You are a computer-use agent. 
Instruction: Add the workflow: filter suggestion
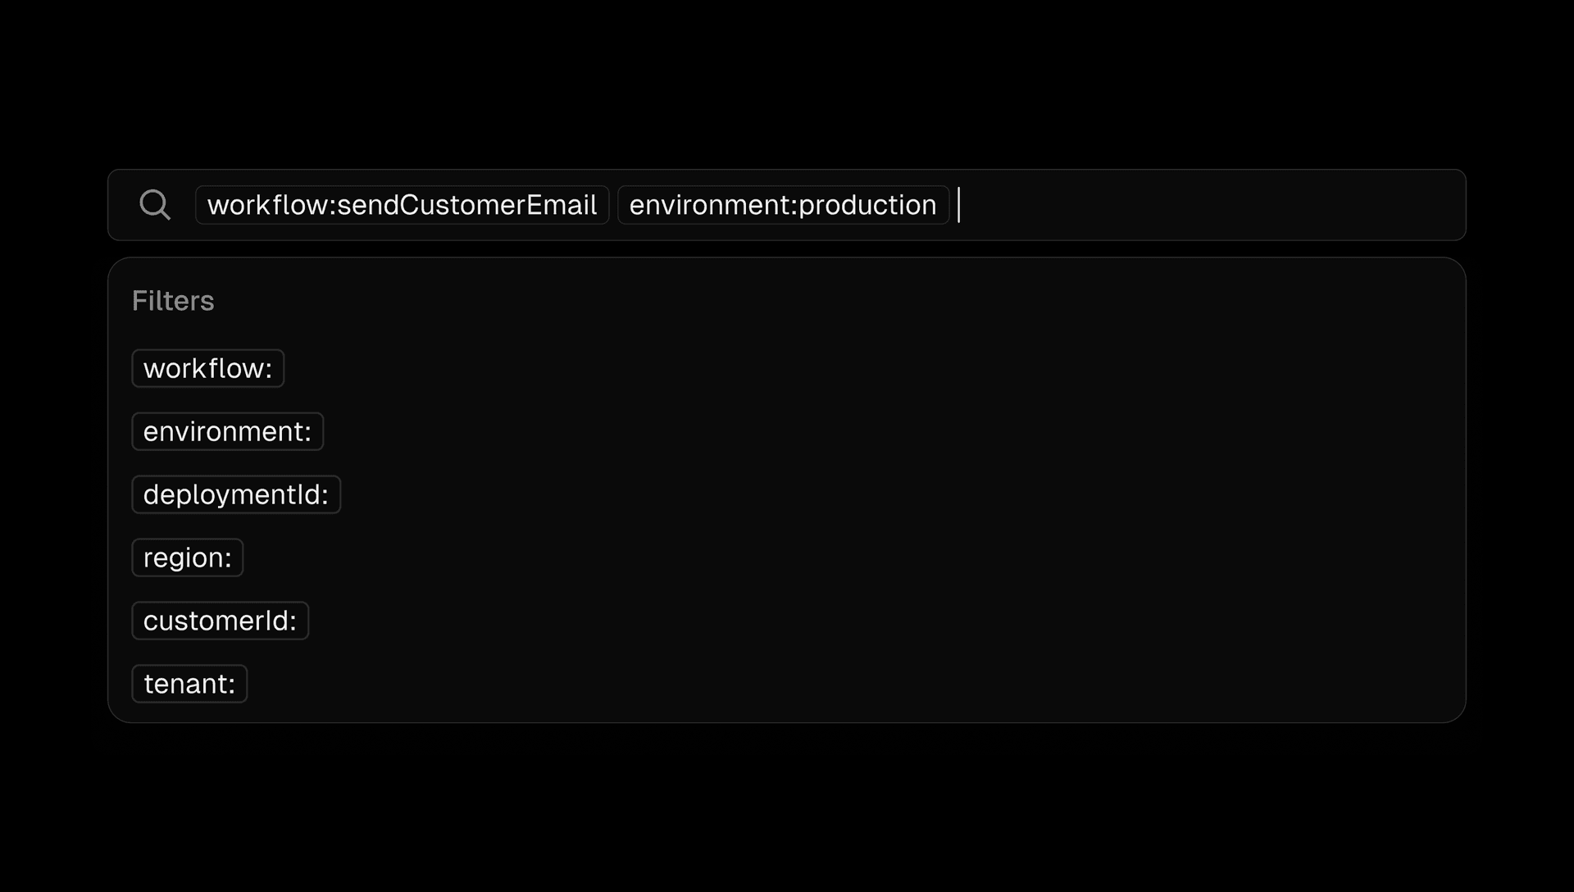(x=208, y=368)
